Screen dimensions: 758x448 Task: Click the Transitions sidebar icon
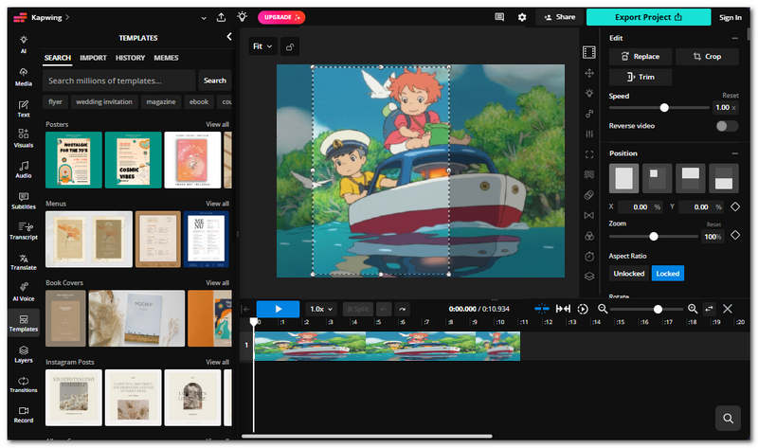click(23, 385)
